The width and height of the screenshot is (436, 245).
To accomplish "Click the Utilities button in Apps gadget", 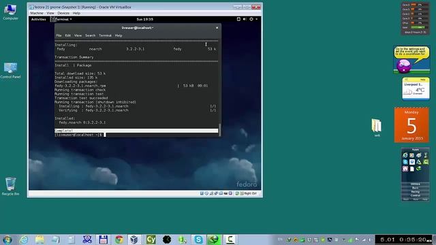I will click(415, 184).
